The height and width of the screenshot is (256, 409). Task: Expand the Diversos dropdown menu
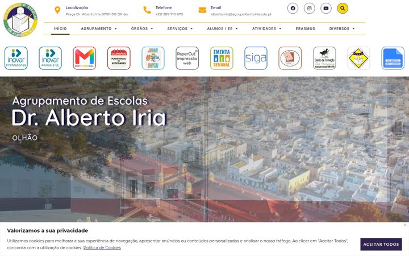pyautogui.click(x=342, y=28)
